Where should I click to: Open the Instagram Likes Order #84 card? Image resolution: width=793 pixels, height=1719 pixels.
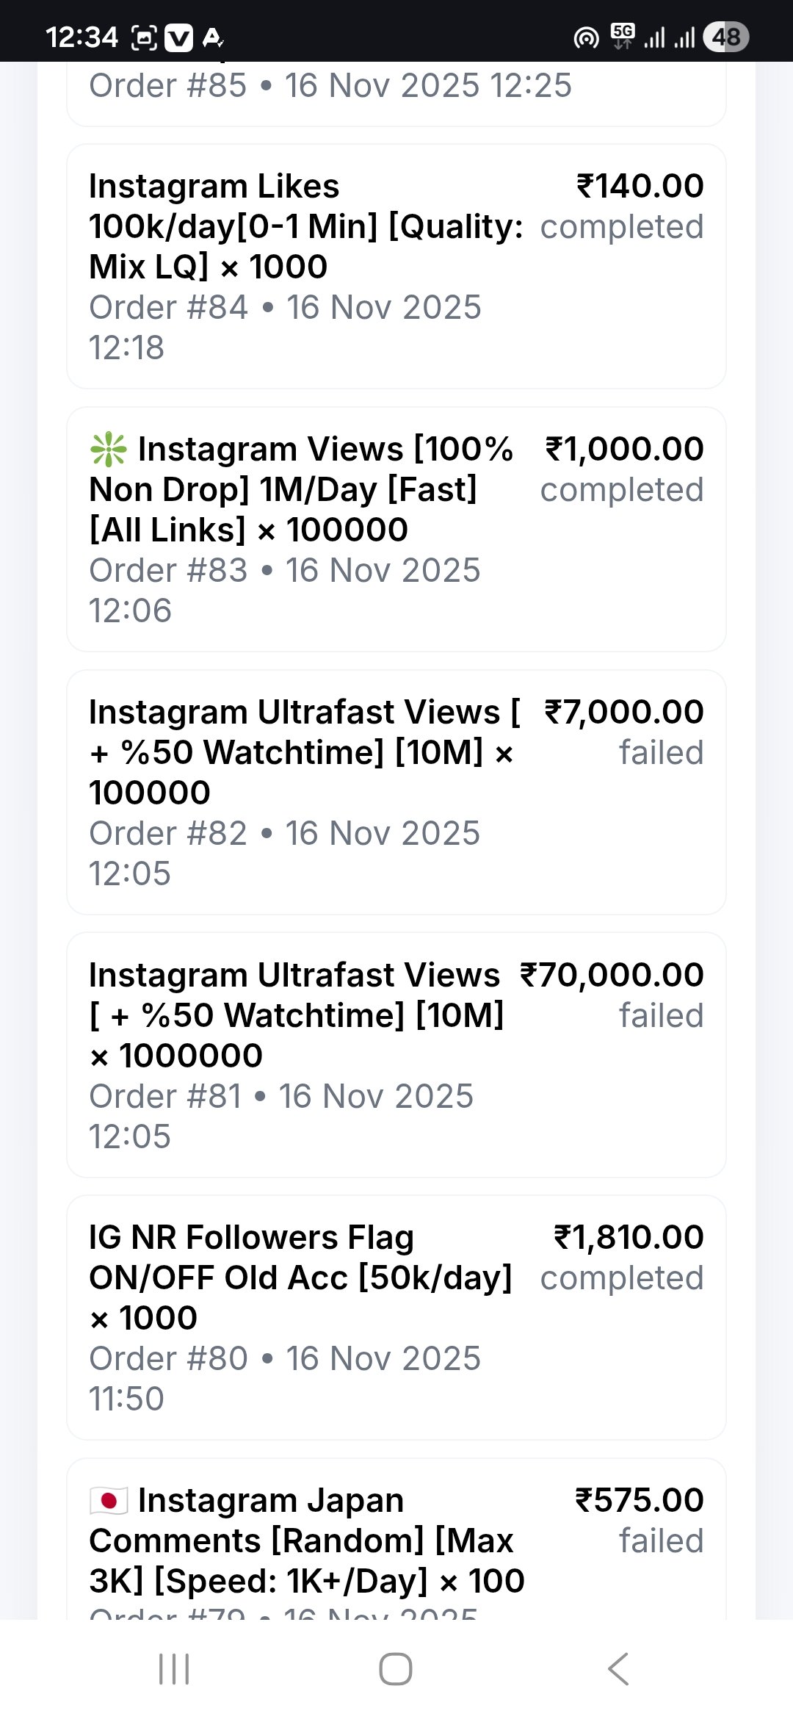(x=396, y=266)
